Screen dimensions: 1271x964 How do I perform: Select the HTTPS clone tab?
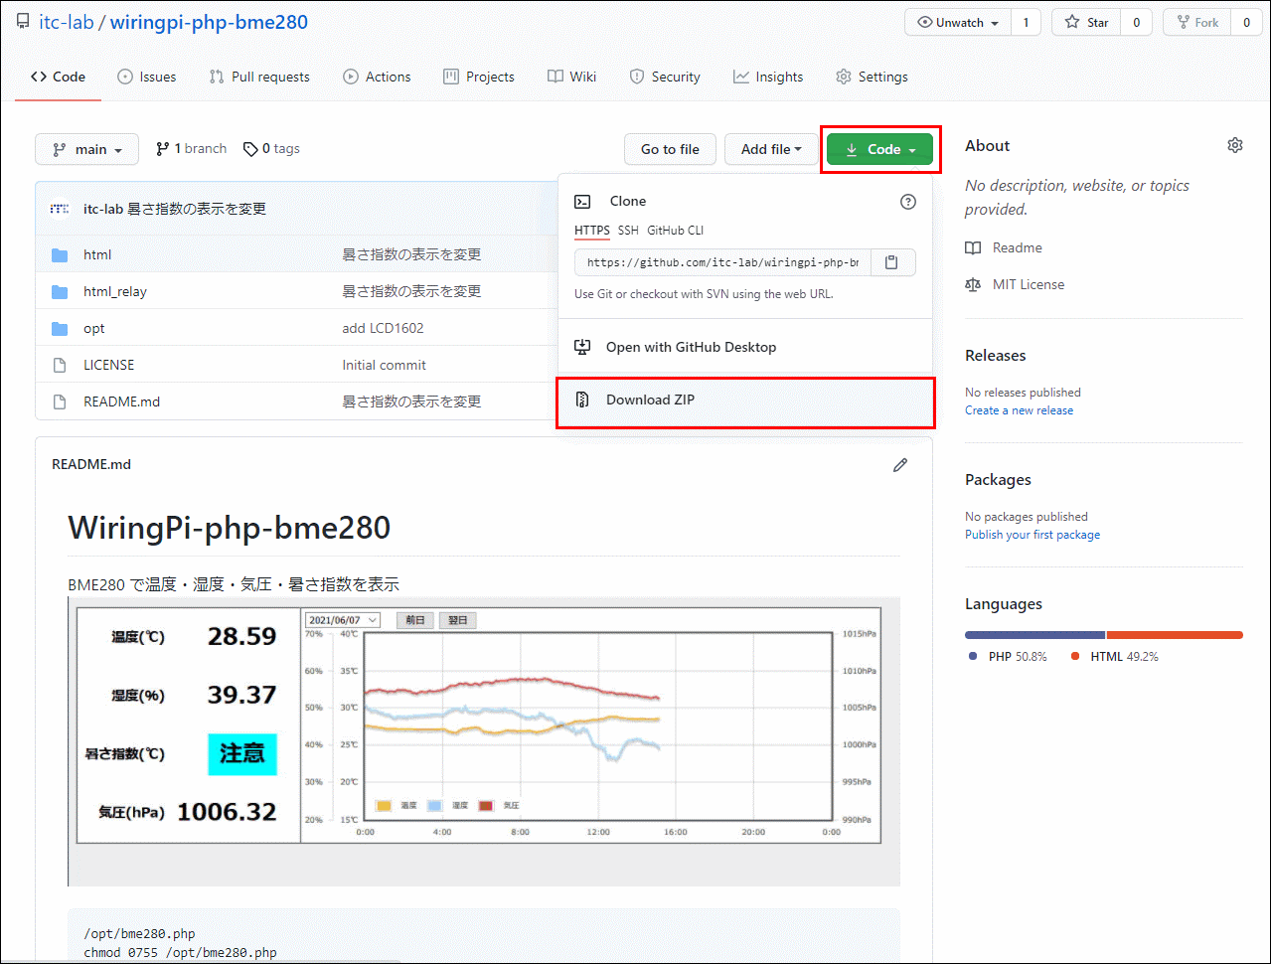[x=592, y=231]
